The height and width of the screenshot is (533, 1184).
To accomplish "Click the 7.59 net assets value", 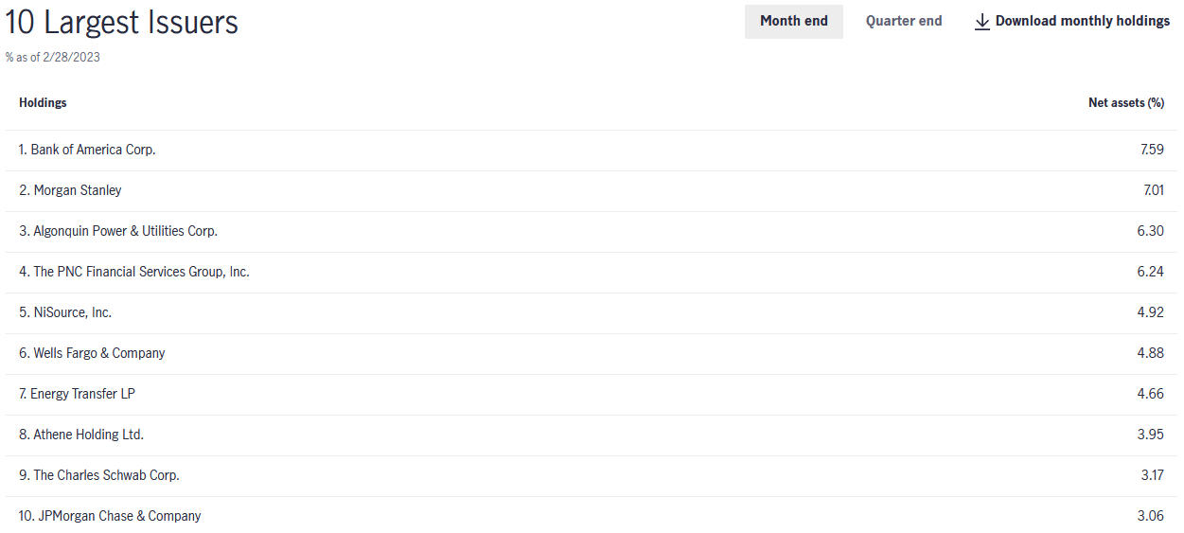I will 1151,150.
